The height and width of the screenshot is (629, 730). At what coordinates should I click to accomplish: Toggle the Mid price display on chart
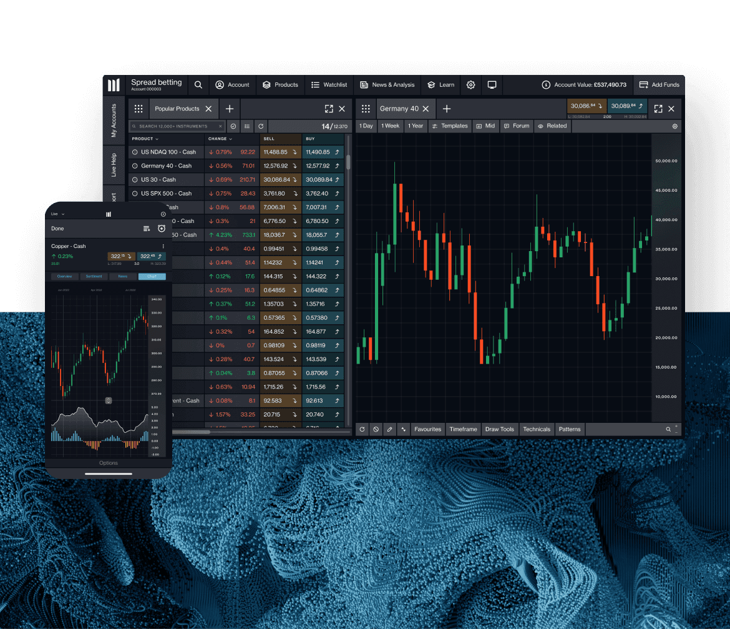pos(485,126)
